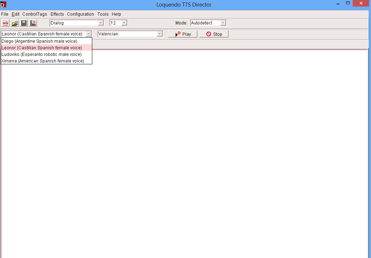Viewport: 371px width, 258px height.
Task: Close the Loquendo TTS Director window
Action: (361, 3)
